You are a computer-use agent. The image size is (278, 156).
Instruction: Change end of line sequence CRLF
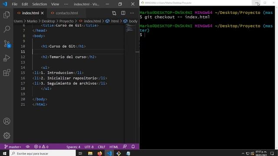coord(101,147)
